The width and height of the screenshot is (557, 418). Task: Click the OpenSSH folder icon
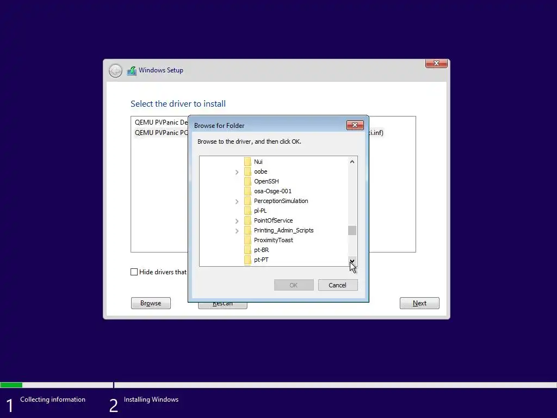click(247, 181)
